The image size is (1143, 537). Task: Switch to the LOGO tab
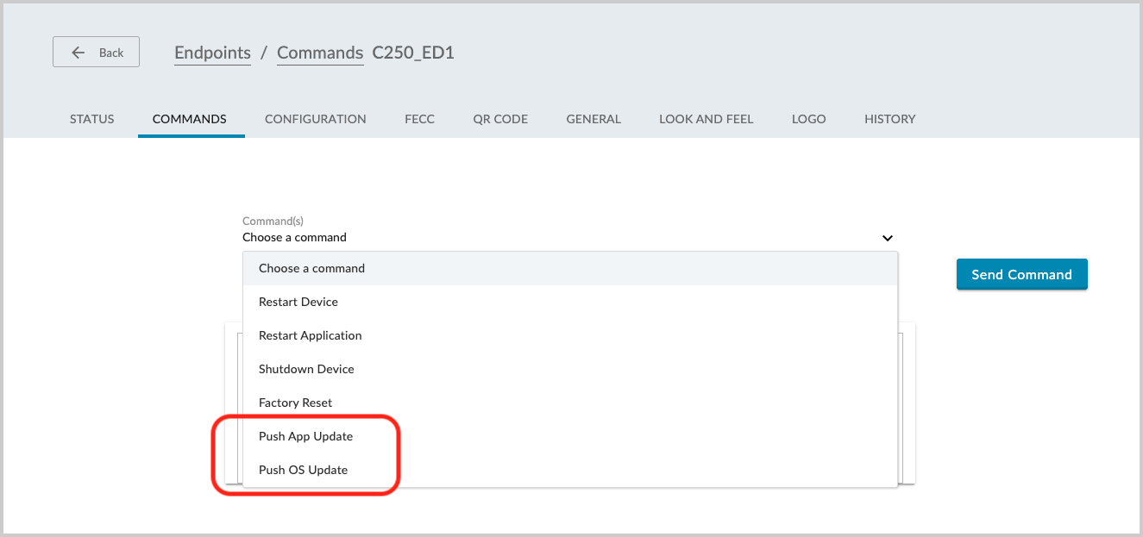click(809, 119)
